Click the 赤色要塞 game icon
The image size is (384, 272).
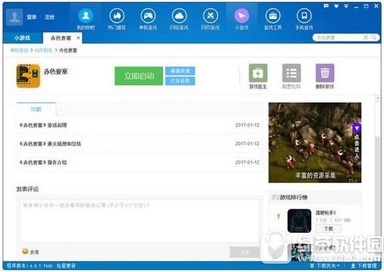(x=28, y=76)
